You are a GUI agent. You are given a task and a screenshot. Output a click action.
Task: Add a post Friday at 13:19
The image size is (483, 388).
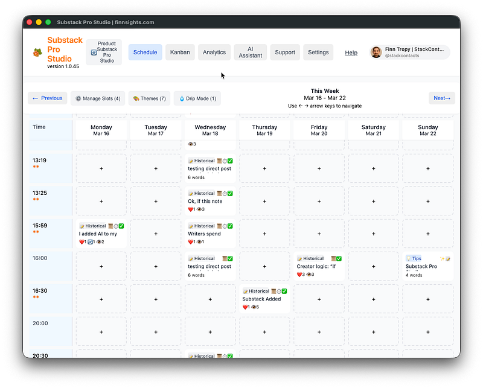coord(319,169)
